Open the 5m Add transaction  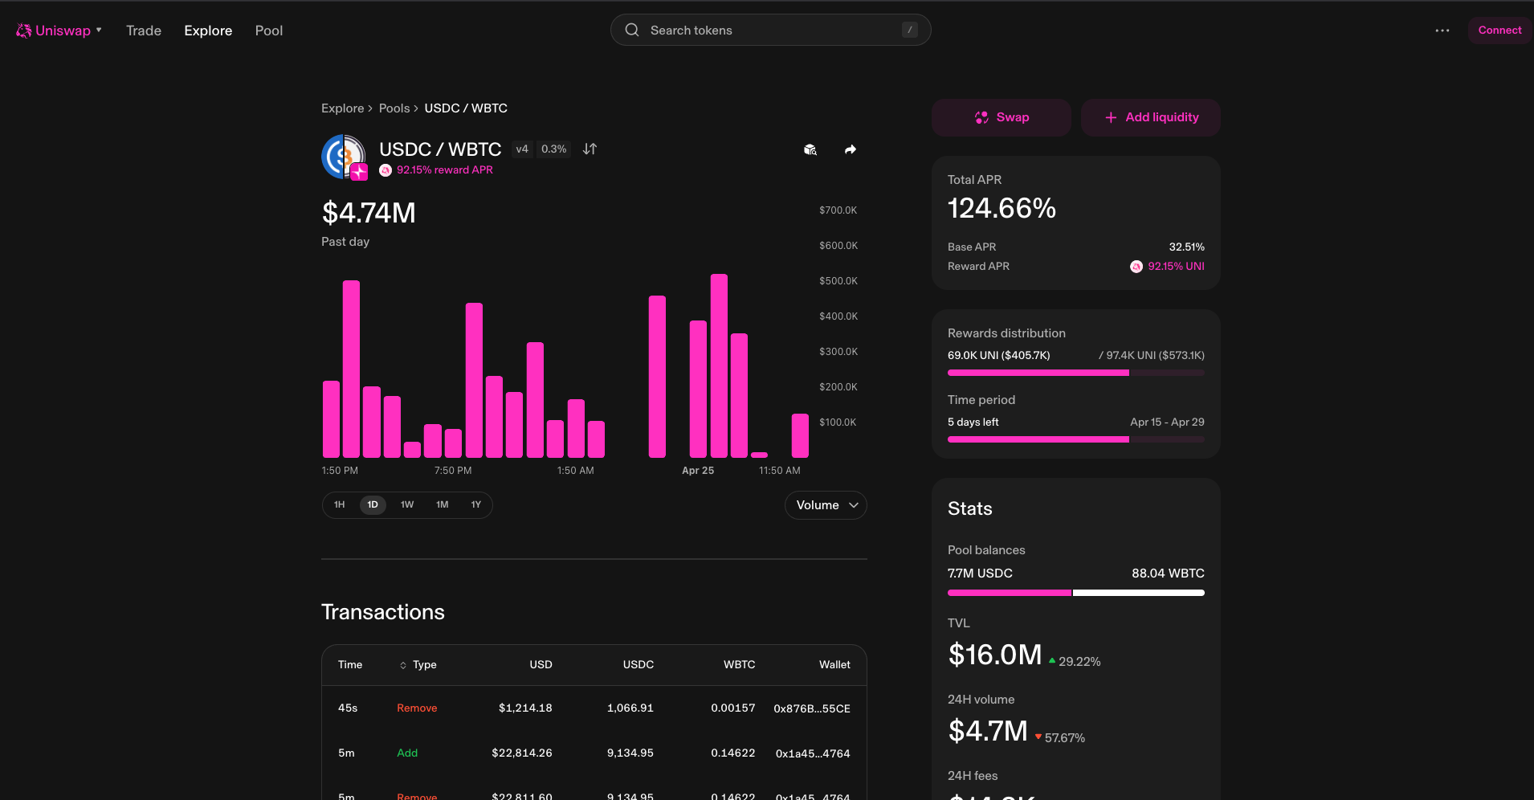(594, 753)
